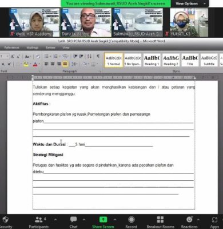Expand the Chat options arrow
223x229 pixels.
pyautogui.click(x=84, y=220)
